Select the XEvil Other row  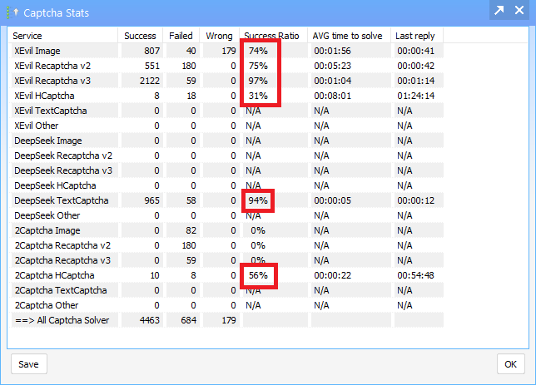(x=227, y=126)
